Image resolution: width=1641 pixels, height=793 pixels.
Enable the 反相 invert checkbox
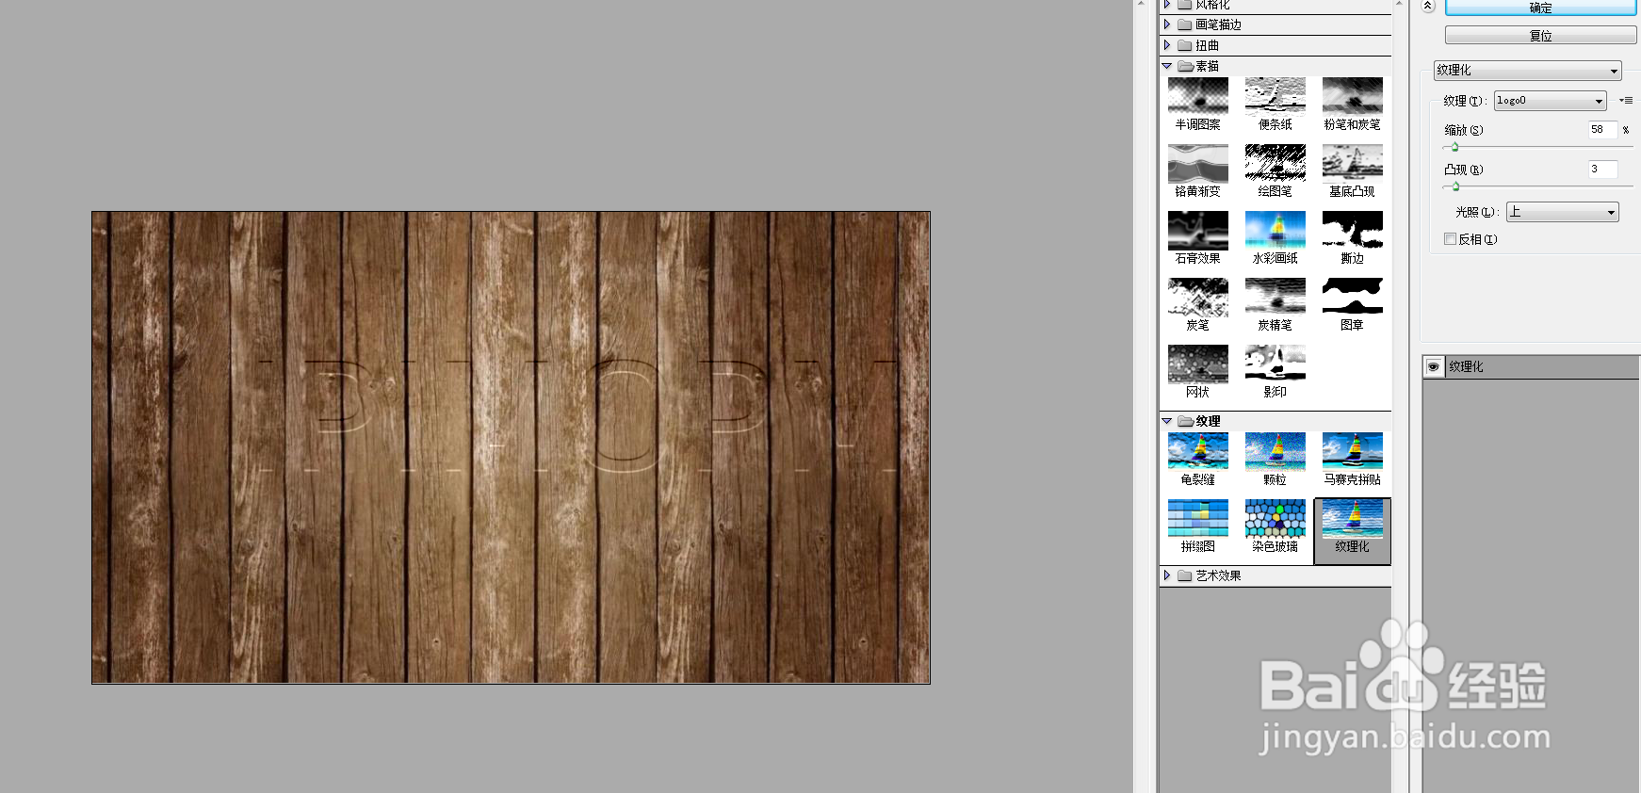1451,239
